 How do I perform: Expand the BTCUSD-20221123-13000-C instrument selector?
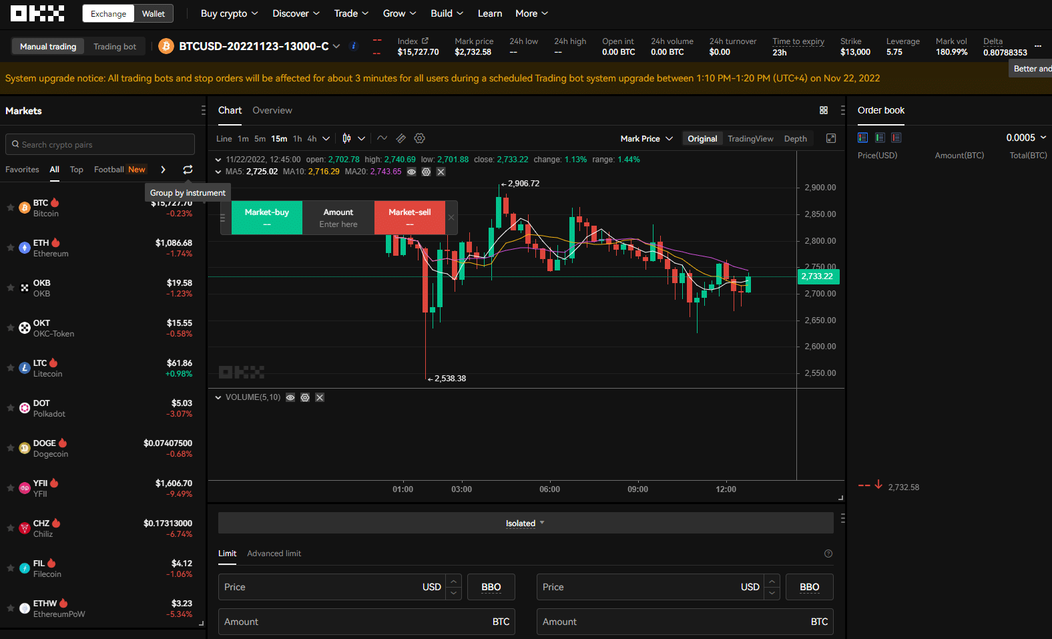tap(336, 46)
